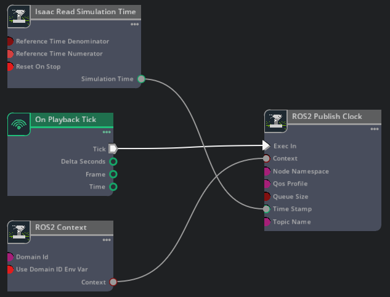
Task: Click the Time Stamp input port
Action: pos(266,209)
